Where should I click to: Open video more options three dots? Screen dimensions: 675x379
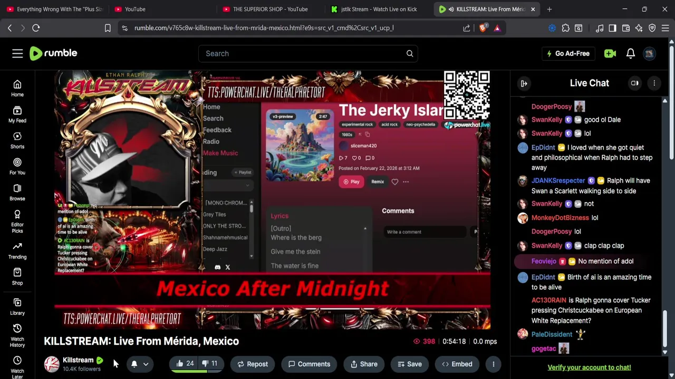494,364
